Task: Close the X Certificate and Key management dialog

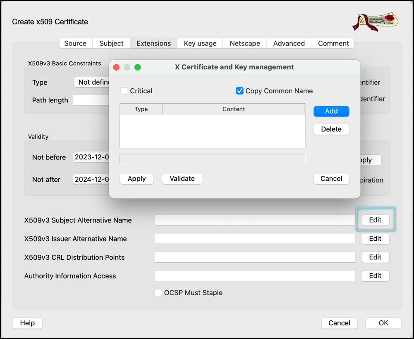Action: 116,67
